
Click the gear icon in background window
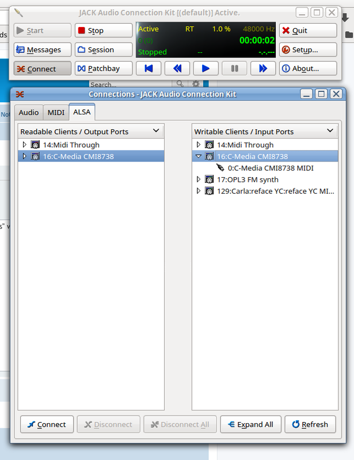click(196, 84)
